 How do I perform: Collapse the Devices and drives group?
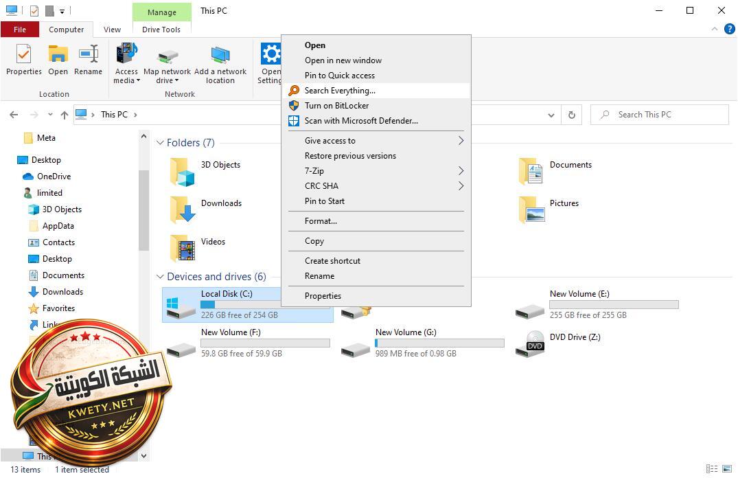(x=160, y=277)
